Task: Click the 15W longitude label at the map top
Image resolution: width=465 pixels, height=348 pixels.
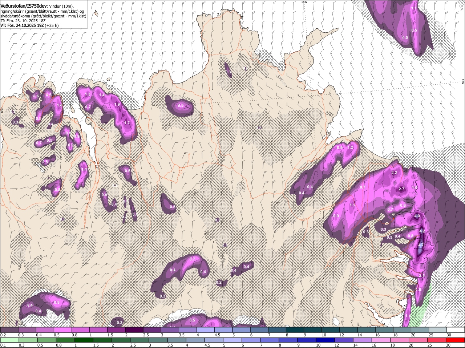Action: [304, 2]
